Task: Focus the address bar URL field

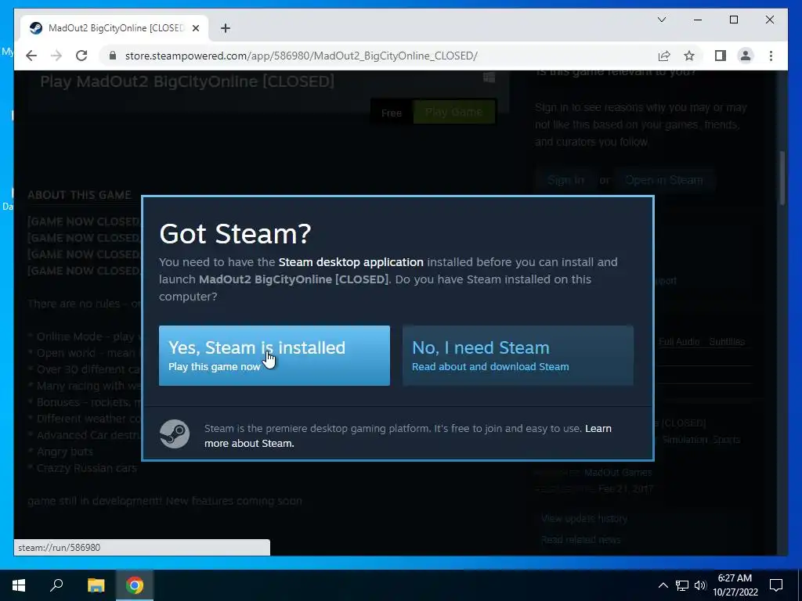Action: [302, 56]
